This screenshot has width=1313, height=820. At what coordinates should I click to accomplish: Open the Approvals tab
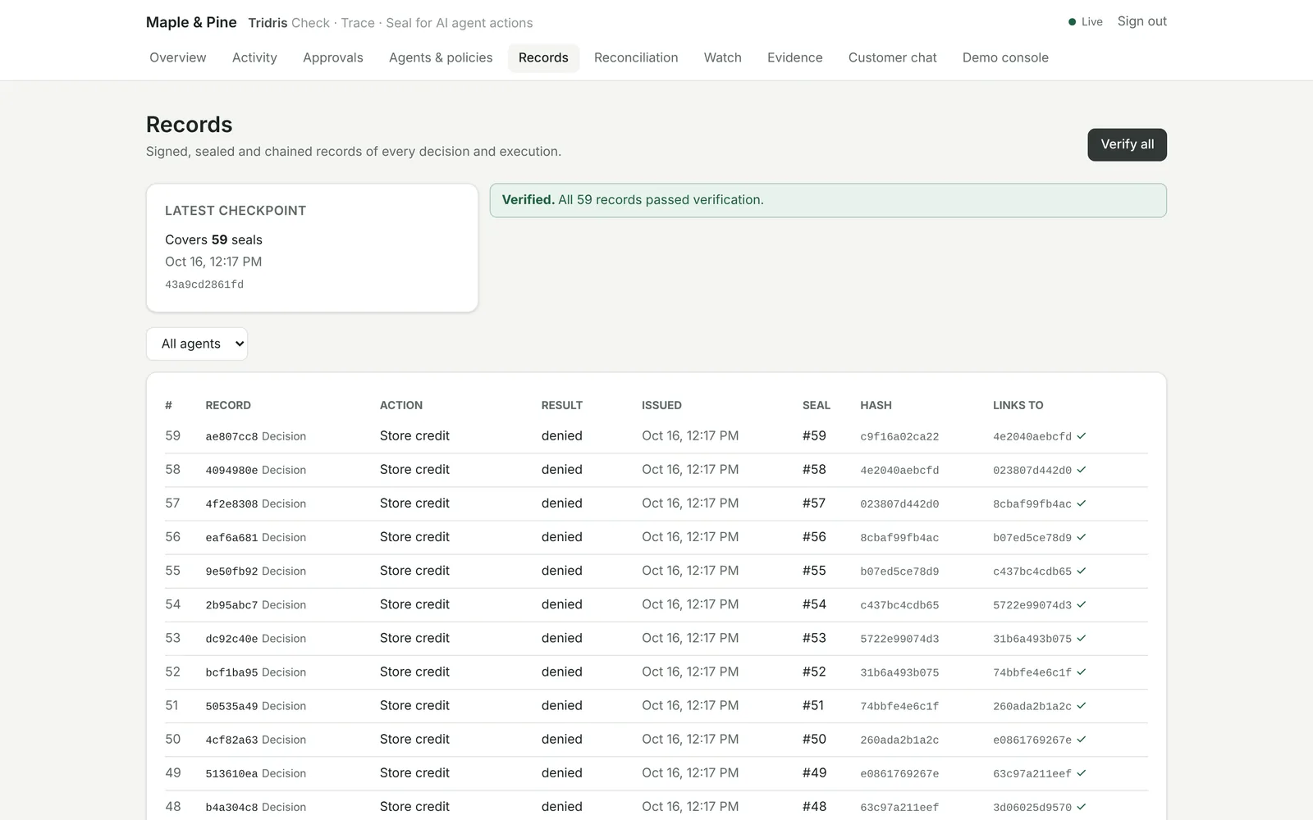click(333, 57)
